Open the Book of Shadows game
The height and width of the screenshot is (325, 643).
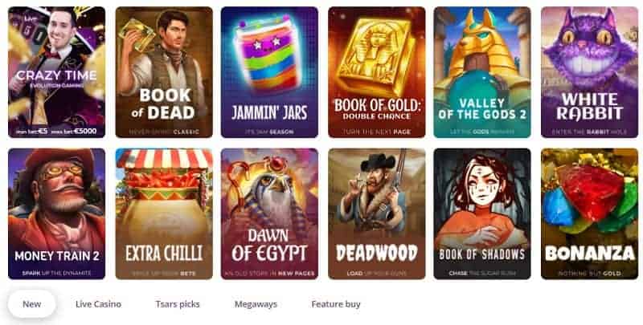pos(482,213)
